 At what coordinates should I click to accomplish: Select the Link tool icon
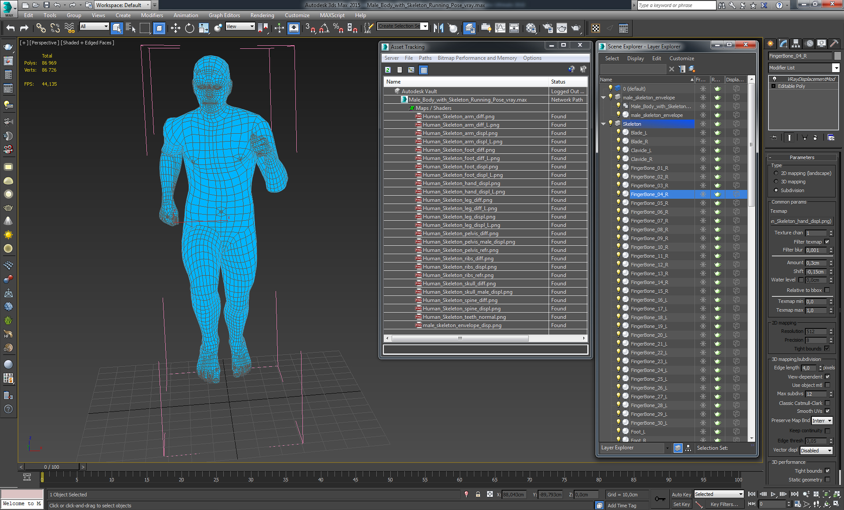pos(41,28)
